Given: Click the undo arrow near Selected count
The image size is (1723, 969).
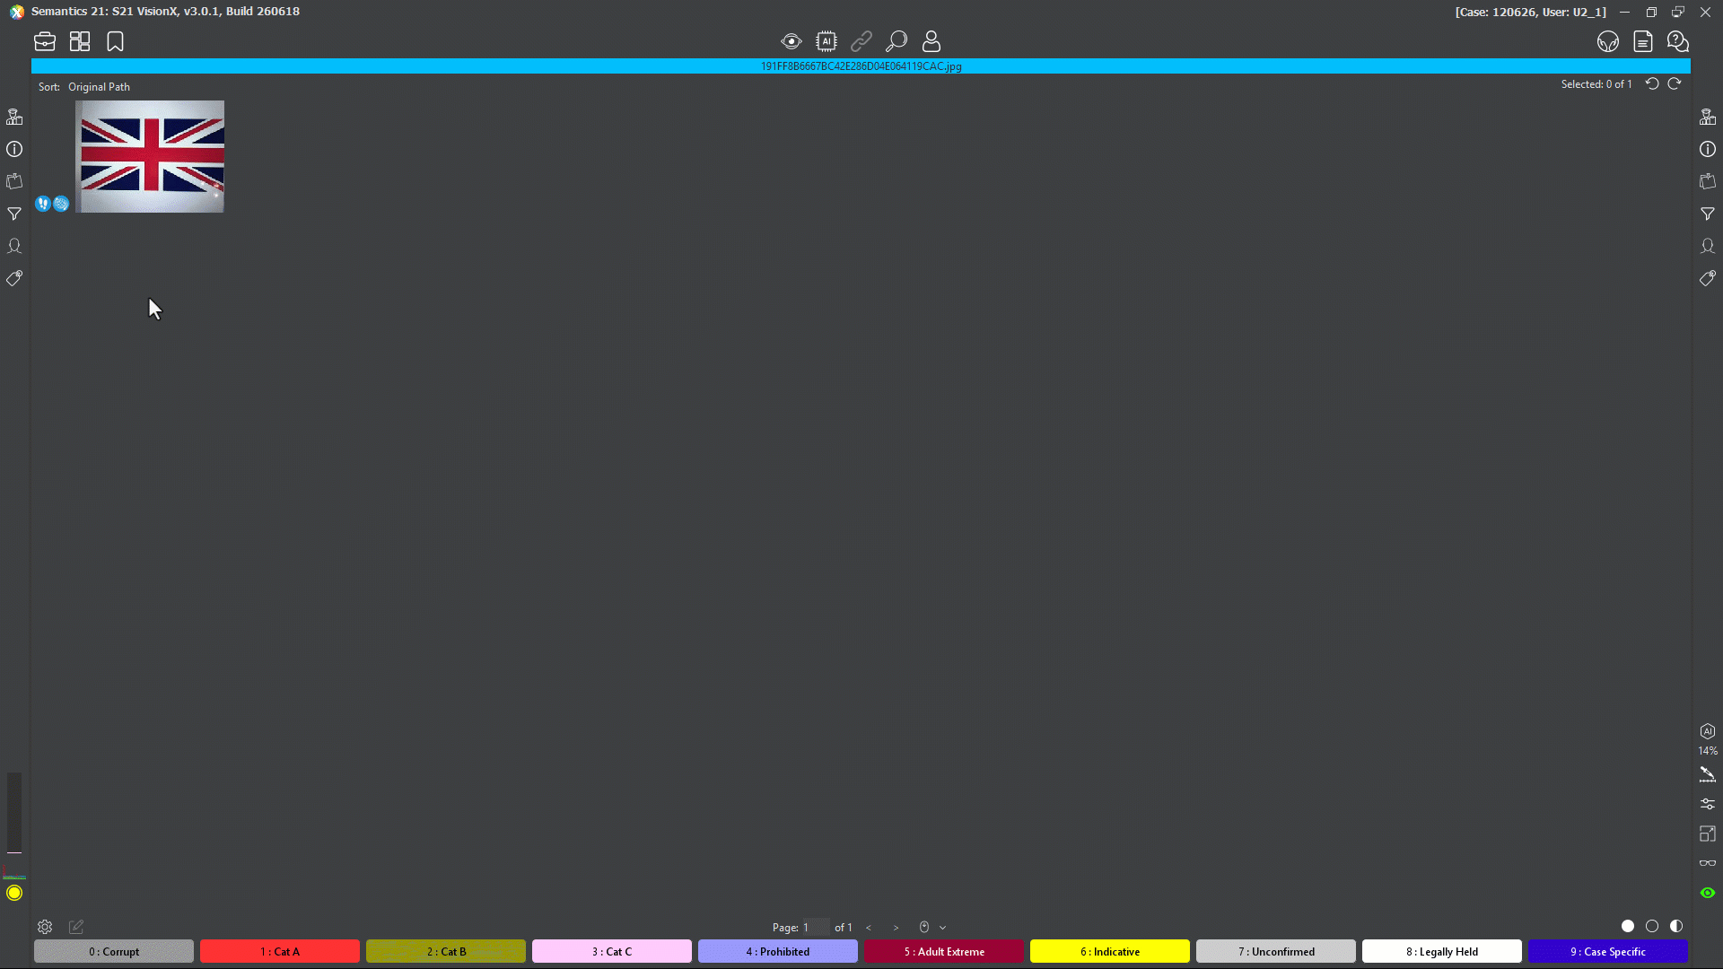Looking at the screenshot, I should (x=1652, y=83).
